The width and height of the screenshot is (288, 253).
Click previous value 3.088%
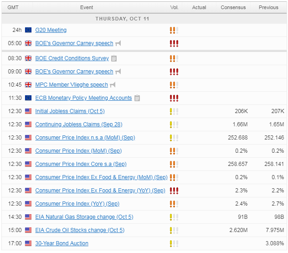pyautogui.click(x=275, y=243)
